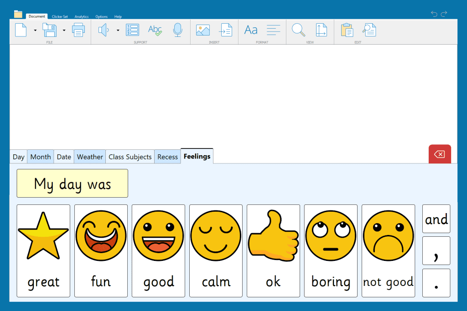Click the paragraph alignment icon
The width and height of the screenshot is (467, 311).
(x=274, y=30)
